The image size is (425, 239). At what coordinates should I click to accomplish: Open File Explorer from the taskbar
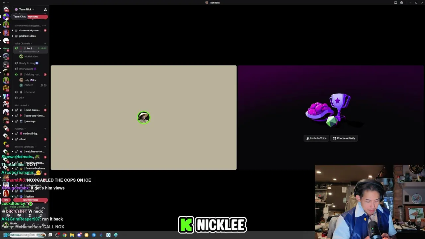pos(72,235)
